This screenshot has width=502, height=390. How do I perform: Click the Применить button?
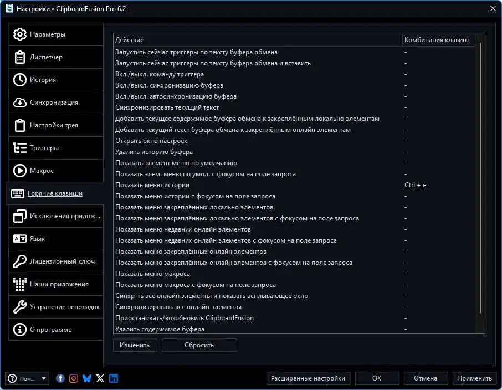pos(474,378)
